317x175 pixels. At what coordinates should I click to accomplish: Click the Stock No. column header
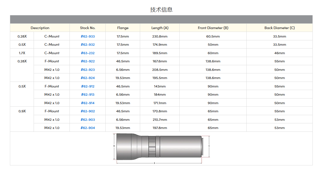click(88, 28)
